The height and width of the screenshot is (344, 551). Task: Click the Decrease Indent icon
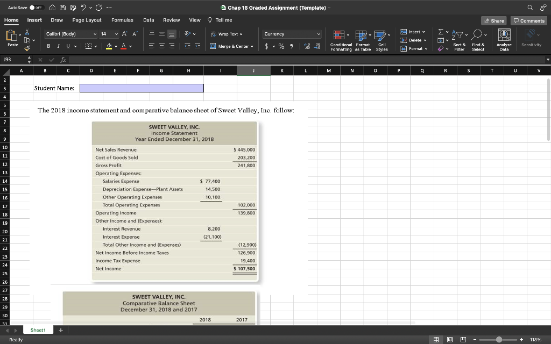[x=188, y=46]
